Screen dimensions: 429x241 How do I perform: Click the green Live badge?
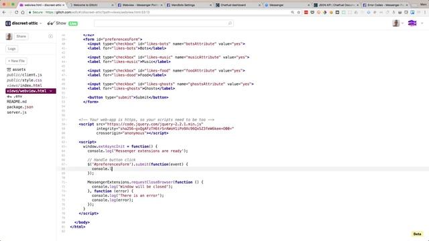coord(73,24)
